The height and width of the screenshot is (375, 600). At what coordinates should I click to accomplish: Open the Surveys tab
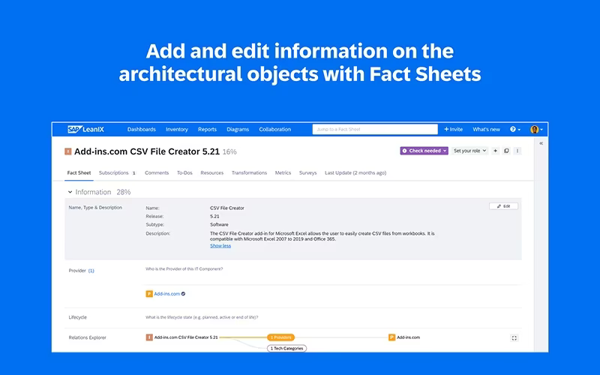pos(308,173)
